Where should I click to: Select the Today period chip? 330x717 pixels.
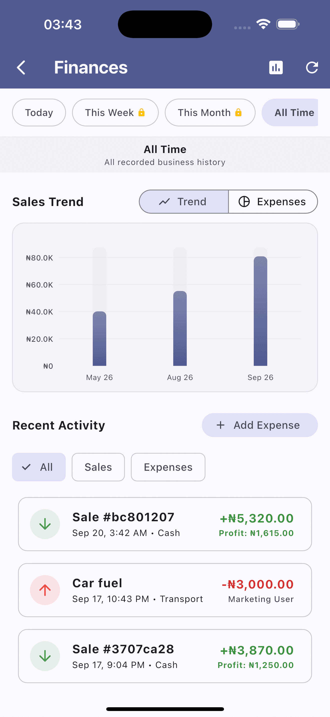39,112
